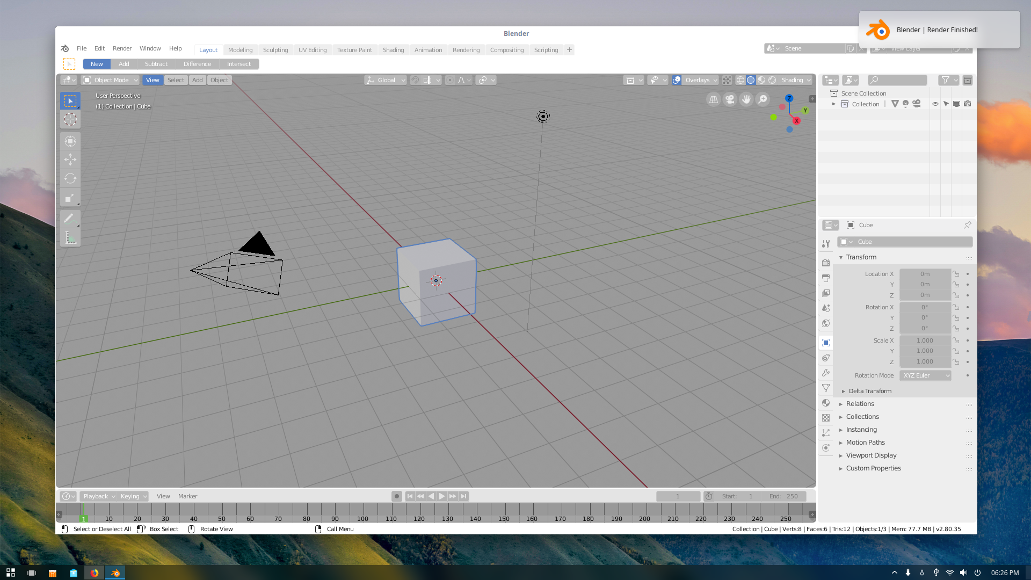Expand Collection in the outliner
The image size is (1031, 580).
(834, 104)
